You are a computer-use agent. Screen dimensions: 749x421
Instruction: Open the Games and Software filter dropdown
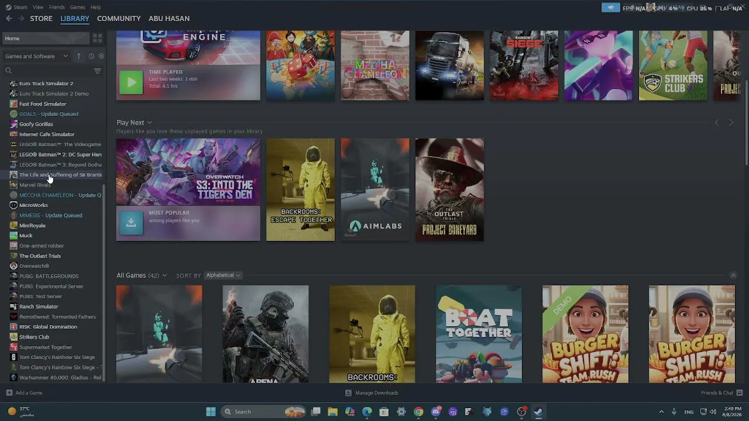coord(36,56)
